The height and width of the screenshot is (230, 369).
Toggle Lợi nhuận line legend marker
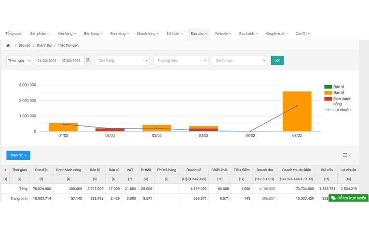(x=328, y=110)
